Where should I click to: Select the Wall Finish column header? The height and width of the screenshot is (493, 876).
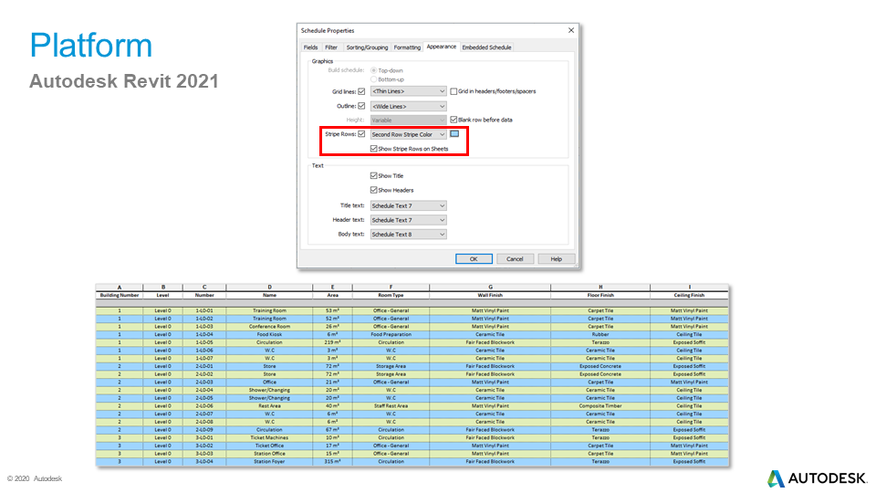click(x=490, y=296)
